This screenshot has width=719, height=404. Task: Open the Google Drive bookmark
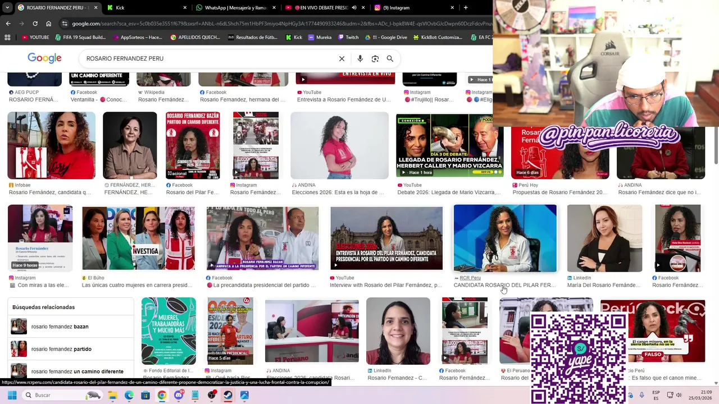(x=386, y=38)
